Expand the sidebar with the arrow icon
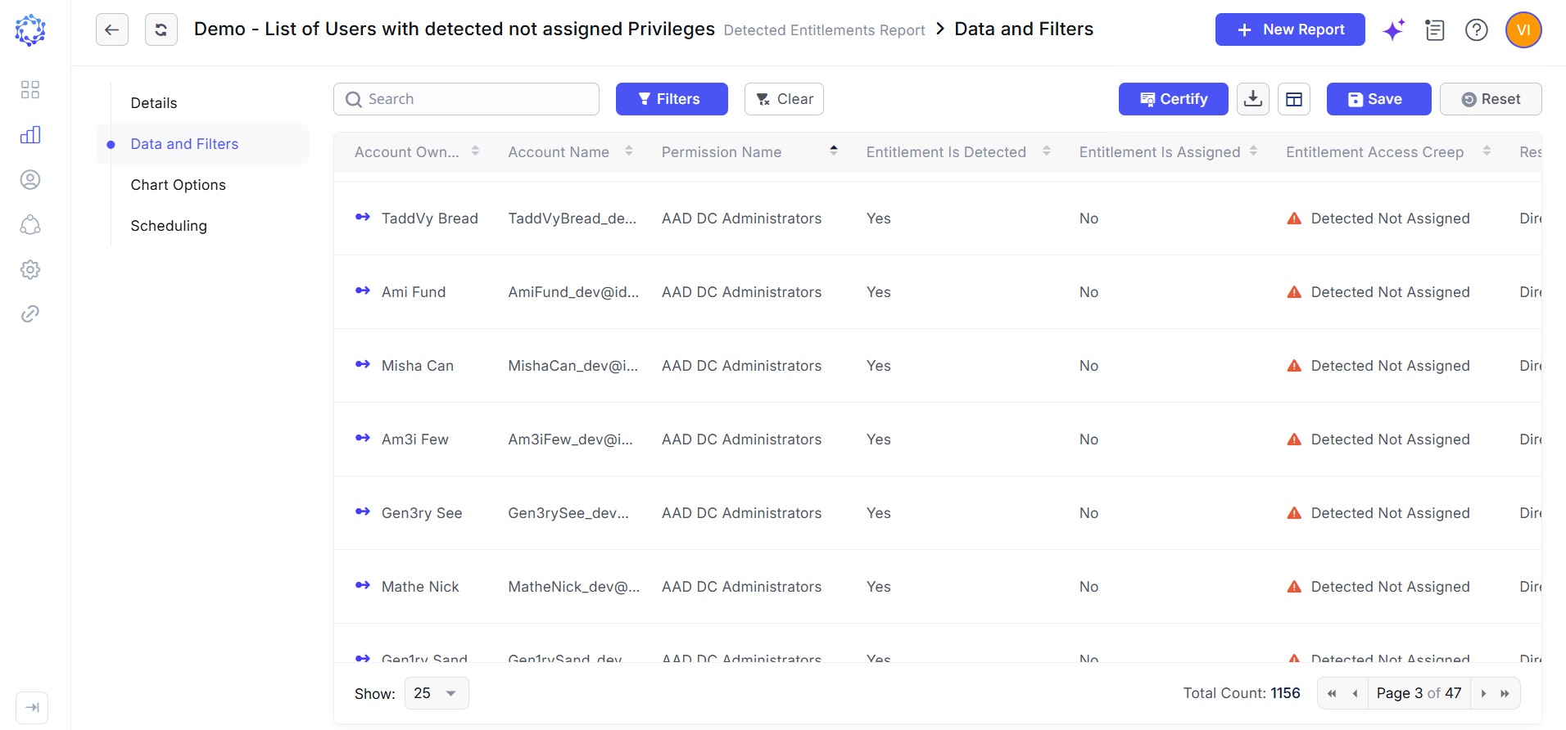The width and height of the screenshot is (1566, 730). coord(32,707)
